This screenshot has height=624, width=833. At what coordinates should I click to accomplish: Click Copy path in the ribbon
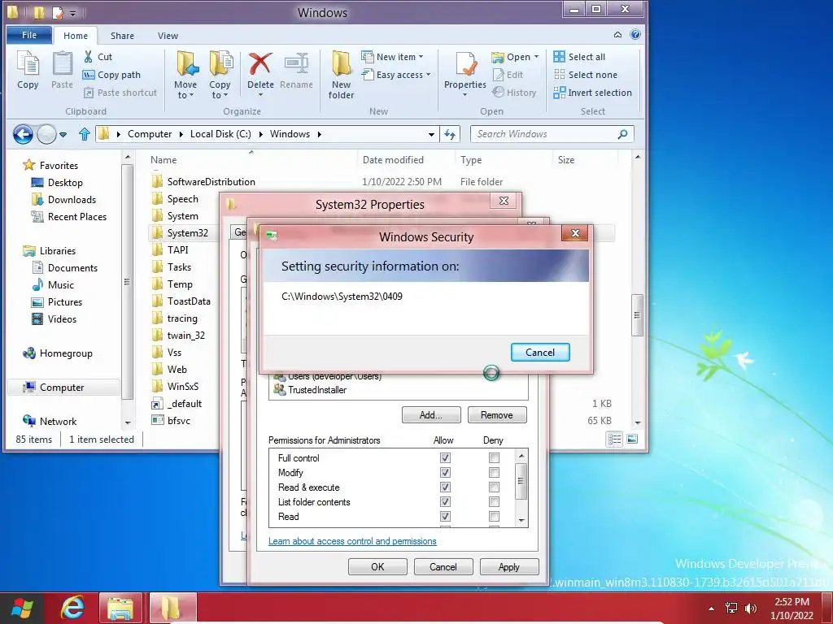click(111, 75)
